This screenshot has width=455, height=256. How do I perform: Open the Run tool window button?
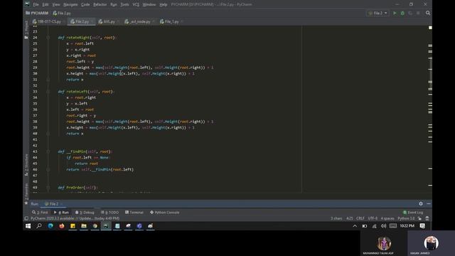click(62, 213)
